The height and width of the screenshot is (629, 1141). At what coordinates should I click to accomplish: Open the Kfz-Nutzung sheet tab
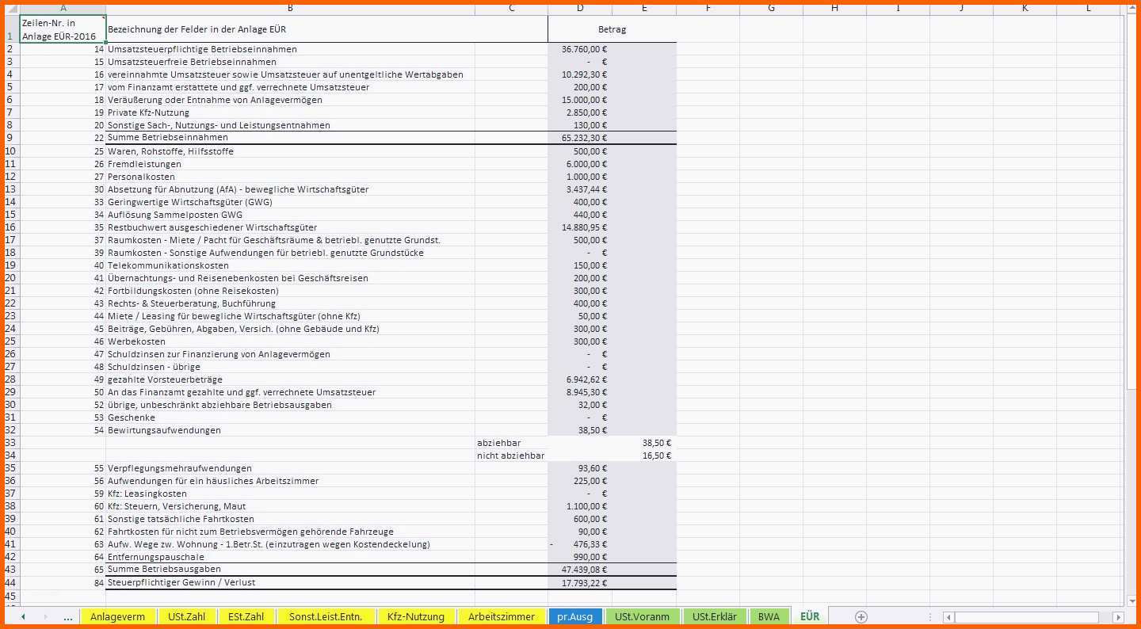[414, 616]
